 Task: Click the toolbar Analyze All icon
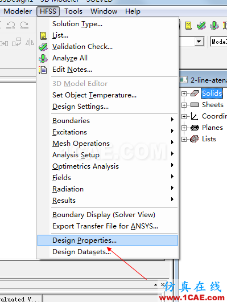coord(214,25)
